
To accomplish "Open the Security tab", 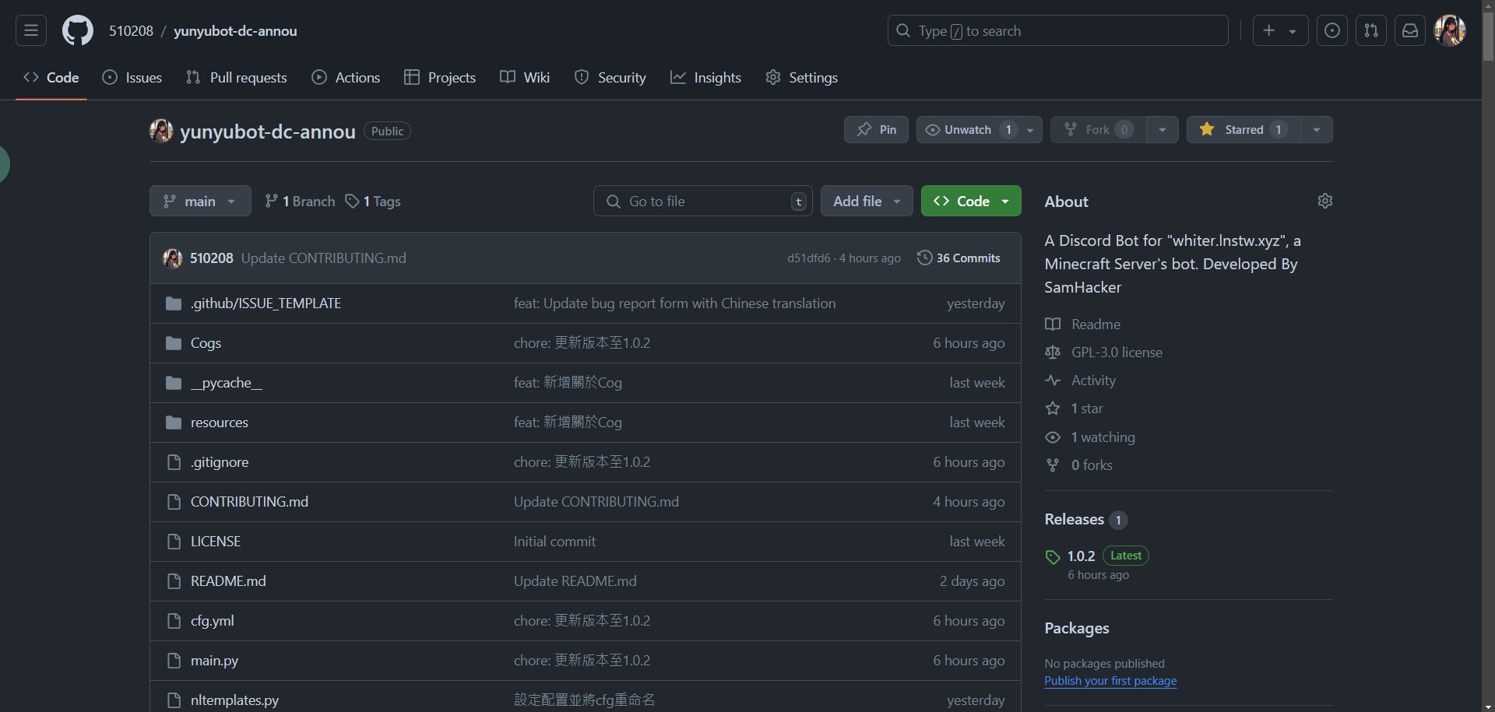I will click(x=610, y=78).
